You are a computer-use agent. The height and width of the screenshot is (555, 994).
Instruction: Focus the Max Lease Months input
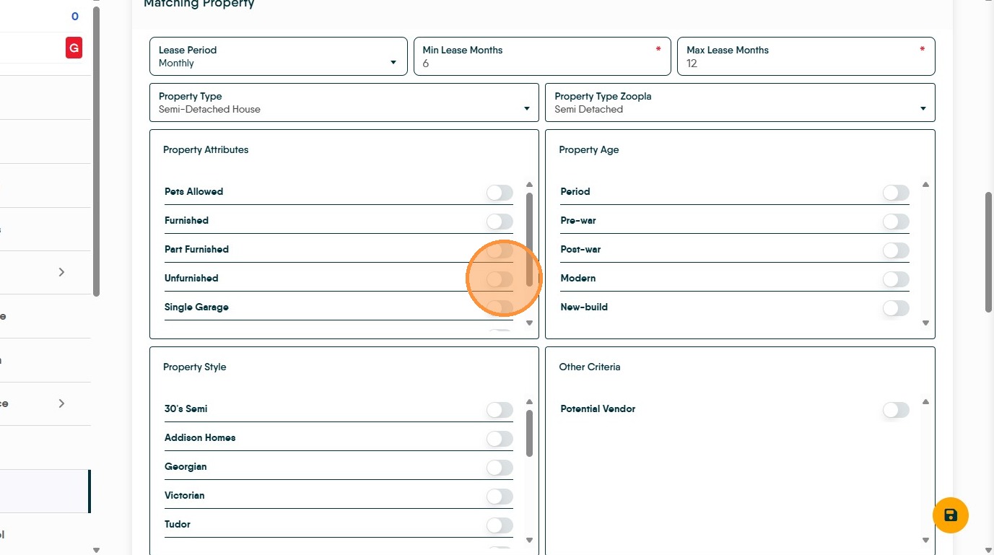tap(805, 64)
